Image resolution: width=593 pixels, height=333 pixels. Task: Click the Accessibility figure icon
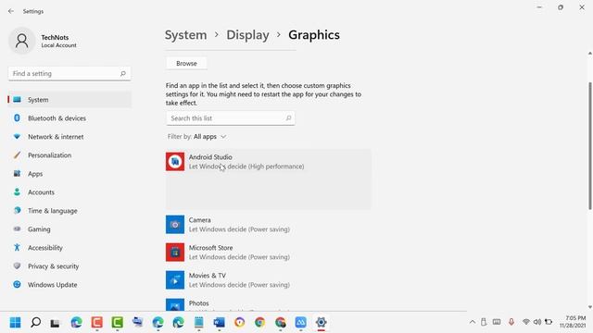pos(17,248)
